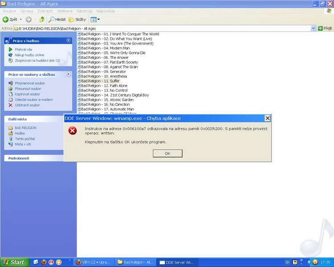Open the Start menu

pyautogui.click(x=14, y=262)
